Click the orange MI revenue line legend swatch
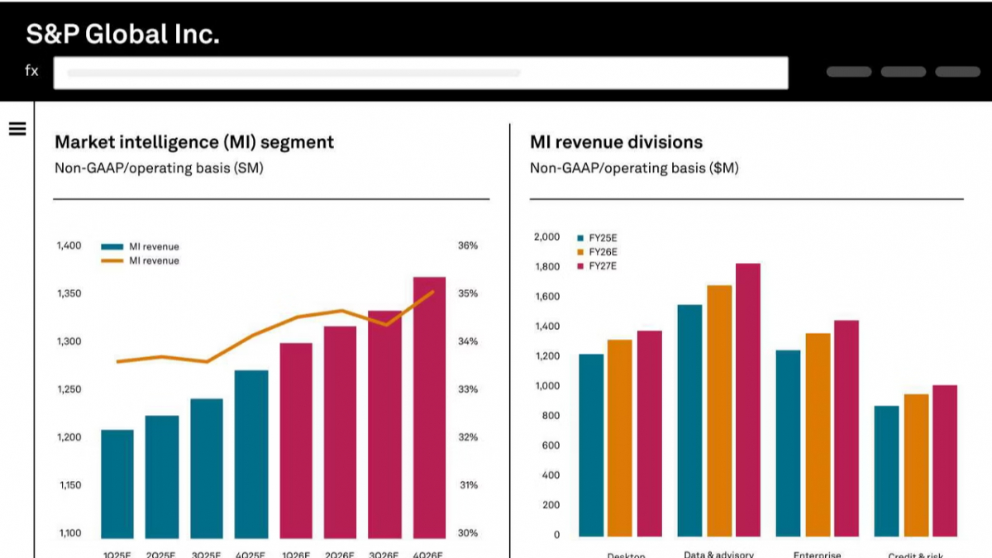Image resolution: width=992 pixels, height=558 pixels. coord(112,260)
